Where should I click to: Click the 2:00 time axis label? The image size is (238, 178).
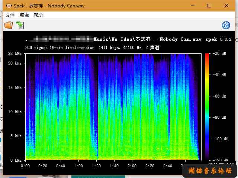click(132, 166)
